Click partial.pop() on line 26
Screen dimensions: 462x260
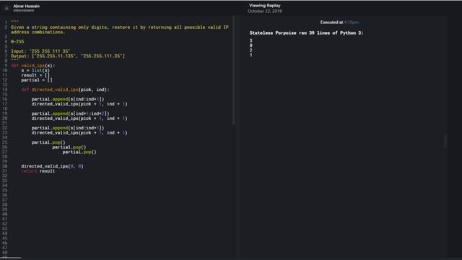point(69,147)
